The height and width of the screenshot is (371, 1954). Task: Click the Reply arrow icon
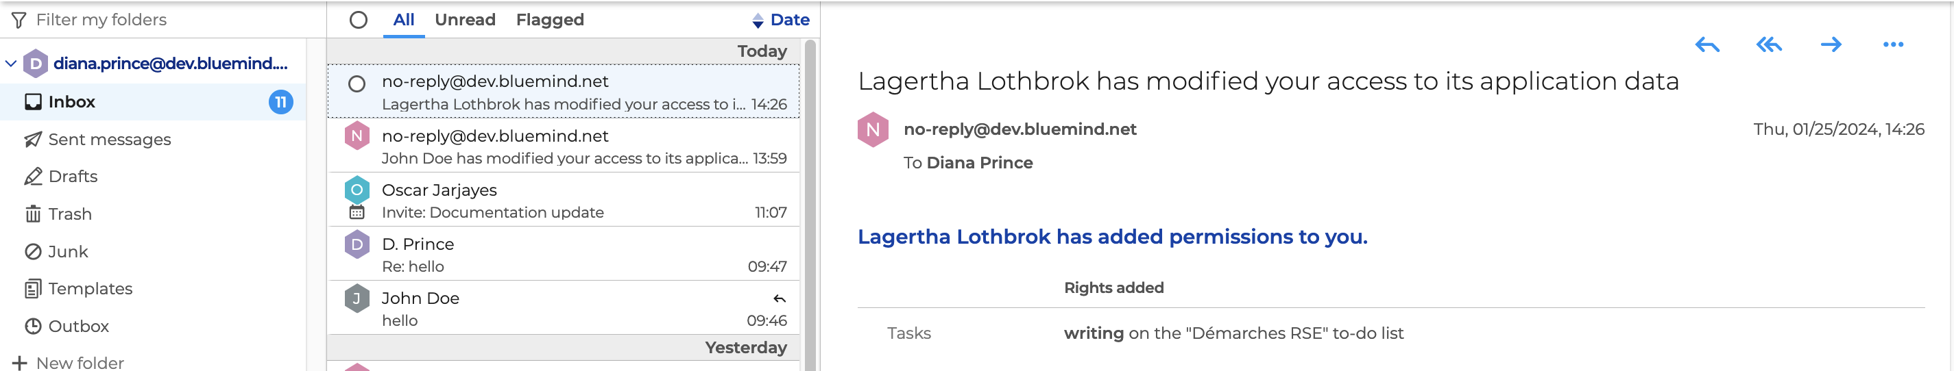[x=1706, y=45]
